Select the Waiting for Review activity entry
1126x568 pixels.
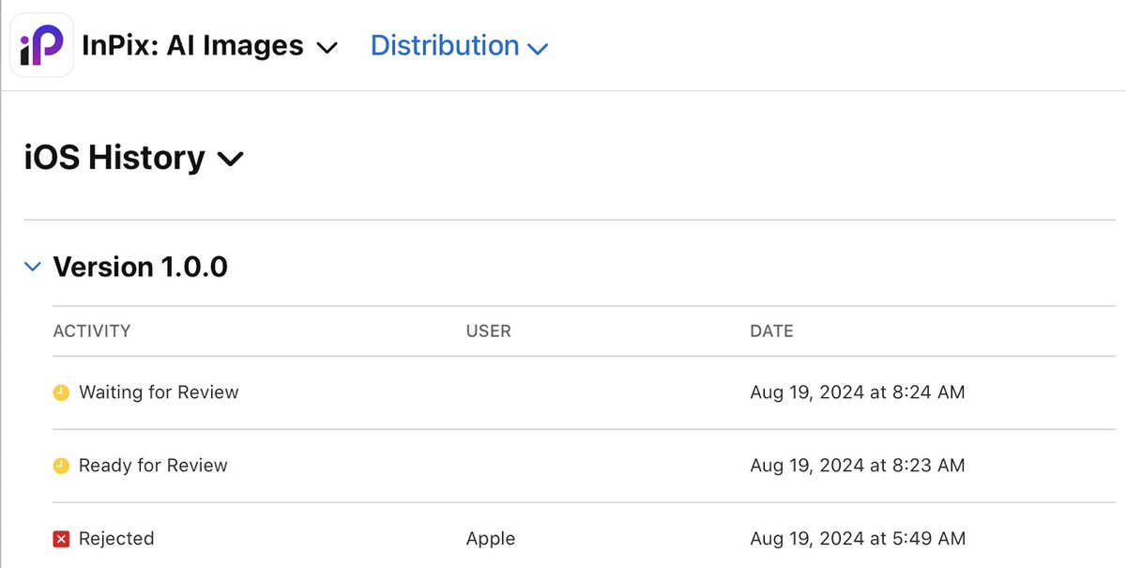pos(159,392)
